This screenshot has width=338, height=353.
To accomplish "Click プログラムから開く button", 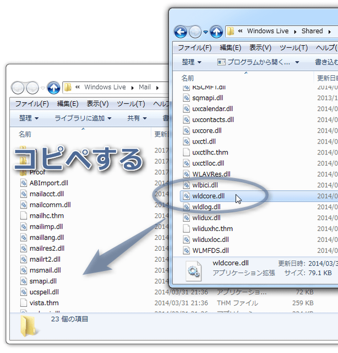I will 253,62.
